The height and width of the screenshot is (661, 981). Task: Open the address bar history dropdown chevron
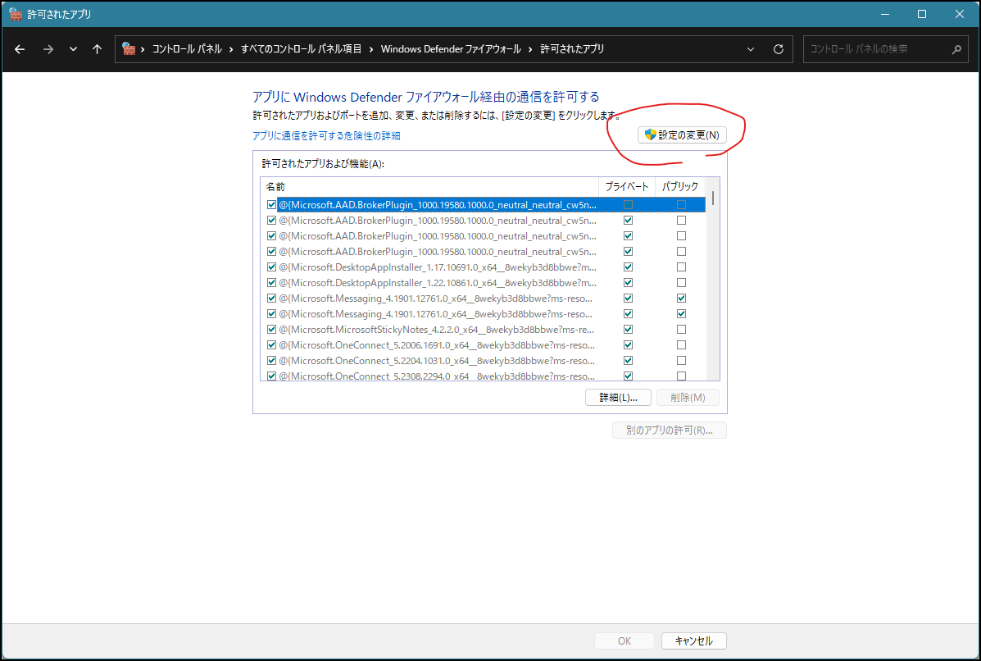point(751,49)
